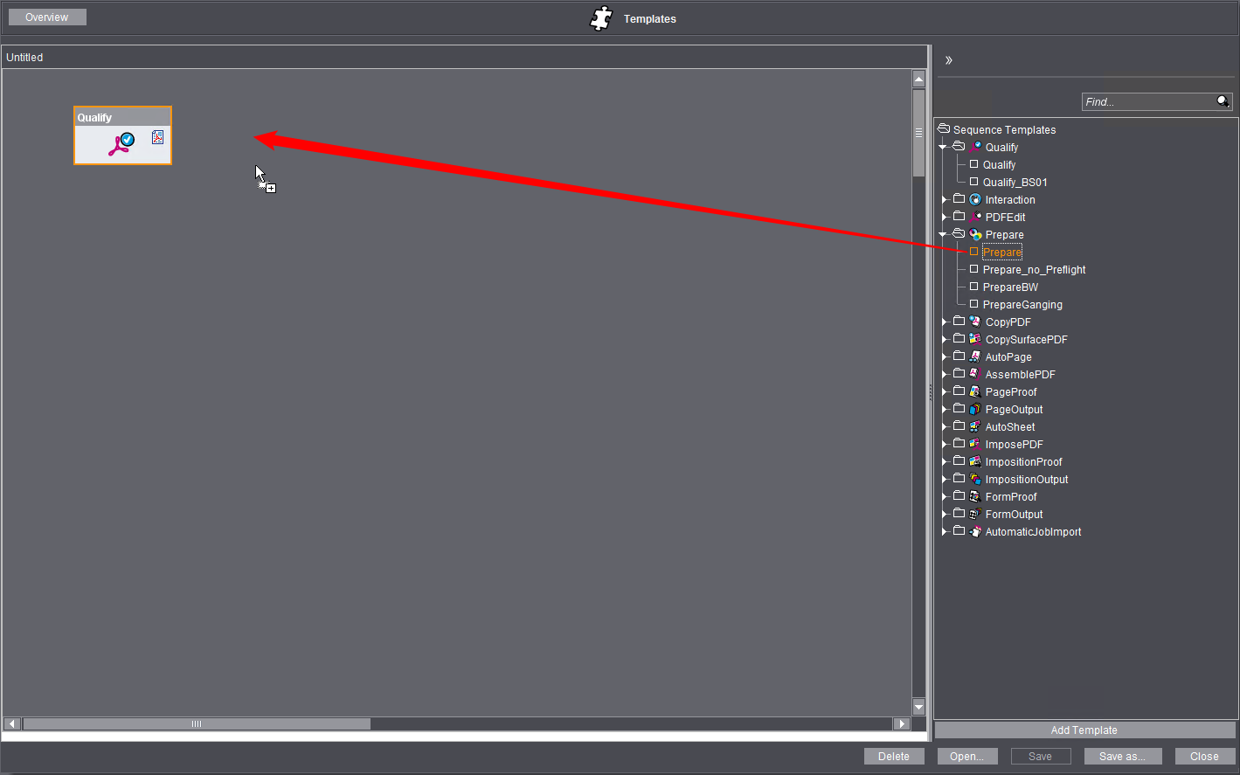Select the PageProof sequence icon
The width and height of the screenshot is (1240, 775).
pos(975,391)
